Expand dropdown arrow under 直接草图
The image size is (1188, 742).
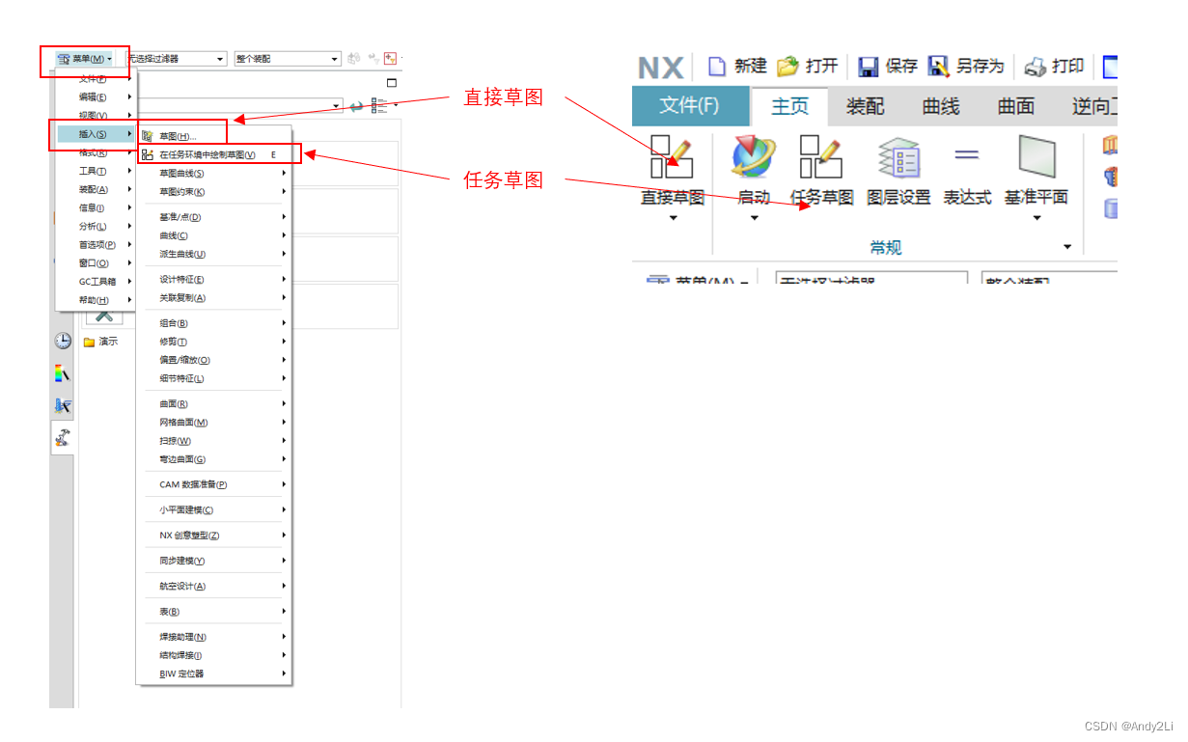coord(673,218)
